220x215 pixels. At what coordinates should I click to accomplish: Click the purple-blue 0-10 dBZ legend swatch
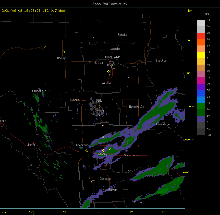pyautogui.click(x=201, y=119)
